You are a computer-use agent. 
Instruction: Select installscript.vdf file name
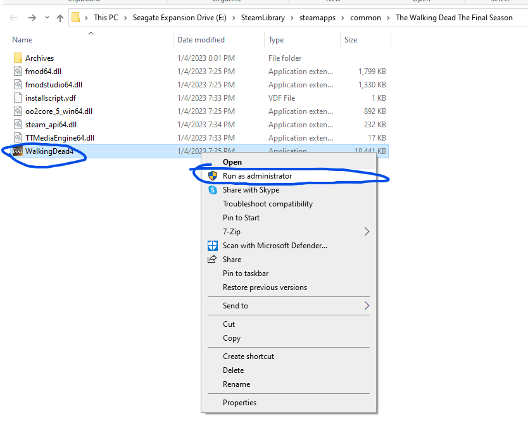tap(51, 98)
